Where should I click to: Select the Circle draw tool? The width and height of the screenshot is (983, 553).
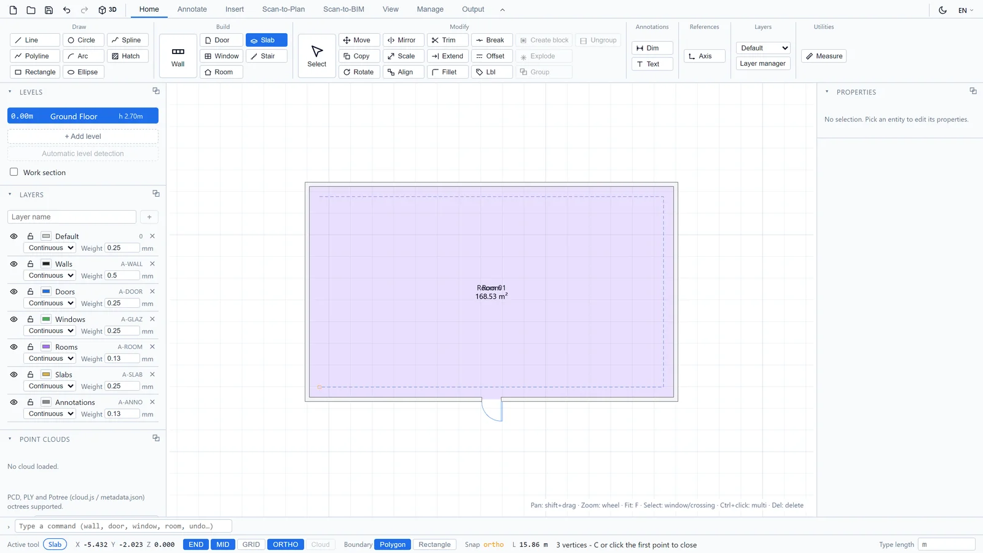click(83, 40)
